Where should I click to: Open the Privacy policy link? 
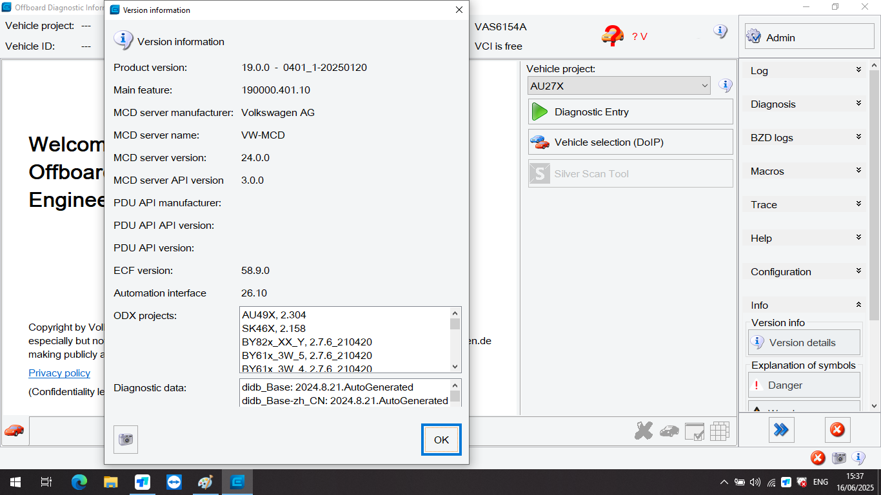59,373
